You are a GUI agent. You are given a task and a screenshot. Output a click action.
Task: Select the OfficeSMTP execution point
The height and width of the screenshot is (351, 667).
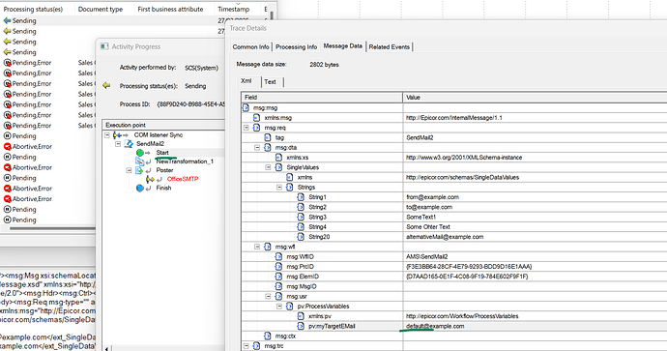[183, 179]
